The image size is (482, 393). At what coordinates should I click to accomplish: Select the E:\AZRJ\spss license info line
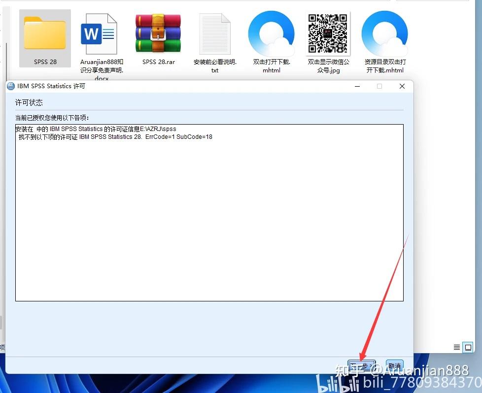pos(96,129)
